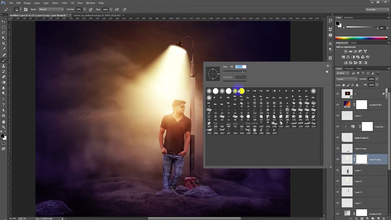Select the Hand tool
Viewport: 391px width, 220px height.
[4, 122]
